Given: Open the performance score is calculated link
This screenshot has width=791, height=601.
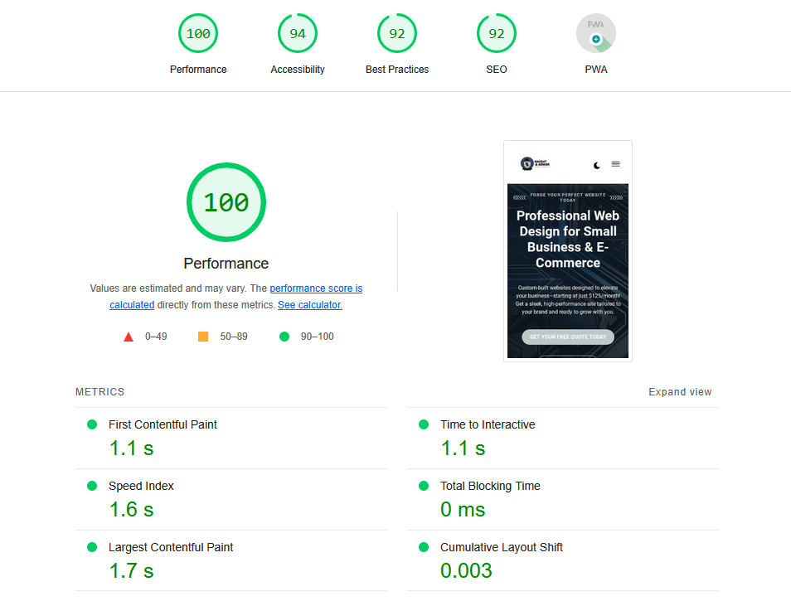Looking at the screenshot, I should pyautogui.click(x=316, y=288).
